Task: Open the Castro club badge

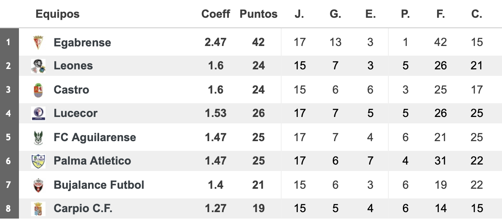Action: pos(38,90)
